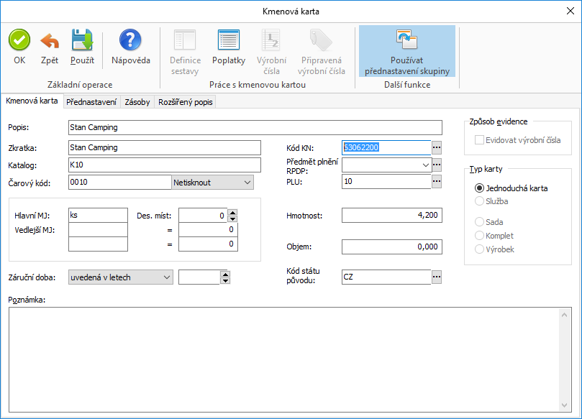
Task: Open the Rozšířený popis tab
Action: (186, 102)
